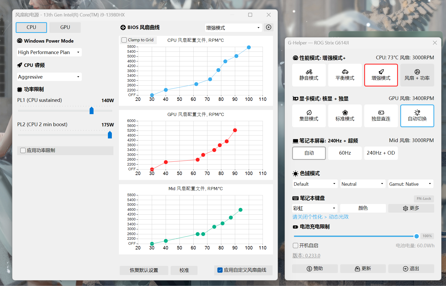Click GPU fan curve point at 40°C
Screen dimensions: 446x286
tap(166, 162)
